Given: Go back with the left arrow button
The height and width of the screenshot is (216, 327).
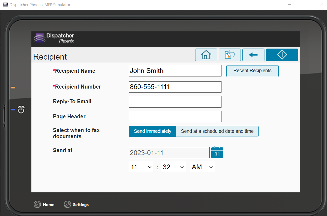Looking at the screenshot, I should coord(253,55).
